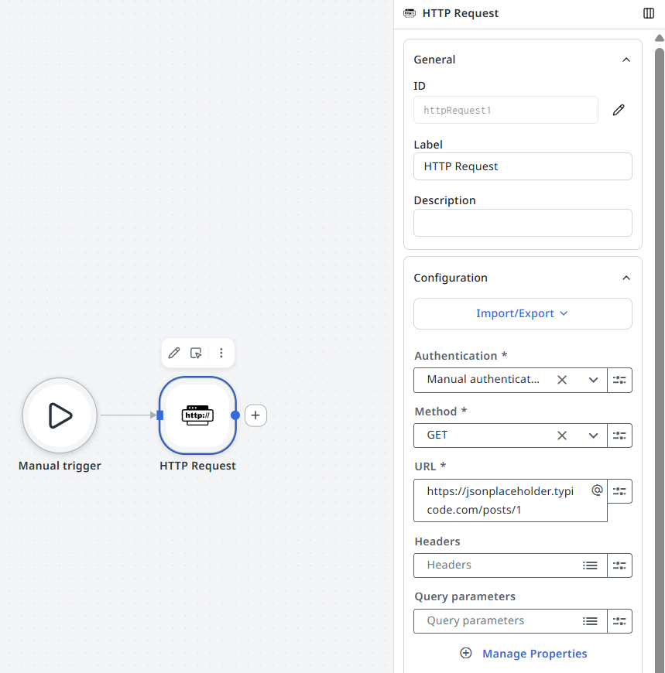
Task: Click the Manual trigger label text
Action: click(60, 466)
